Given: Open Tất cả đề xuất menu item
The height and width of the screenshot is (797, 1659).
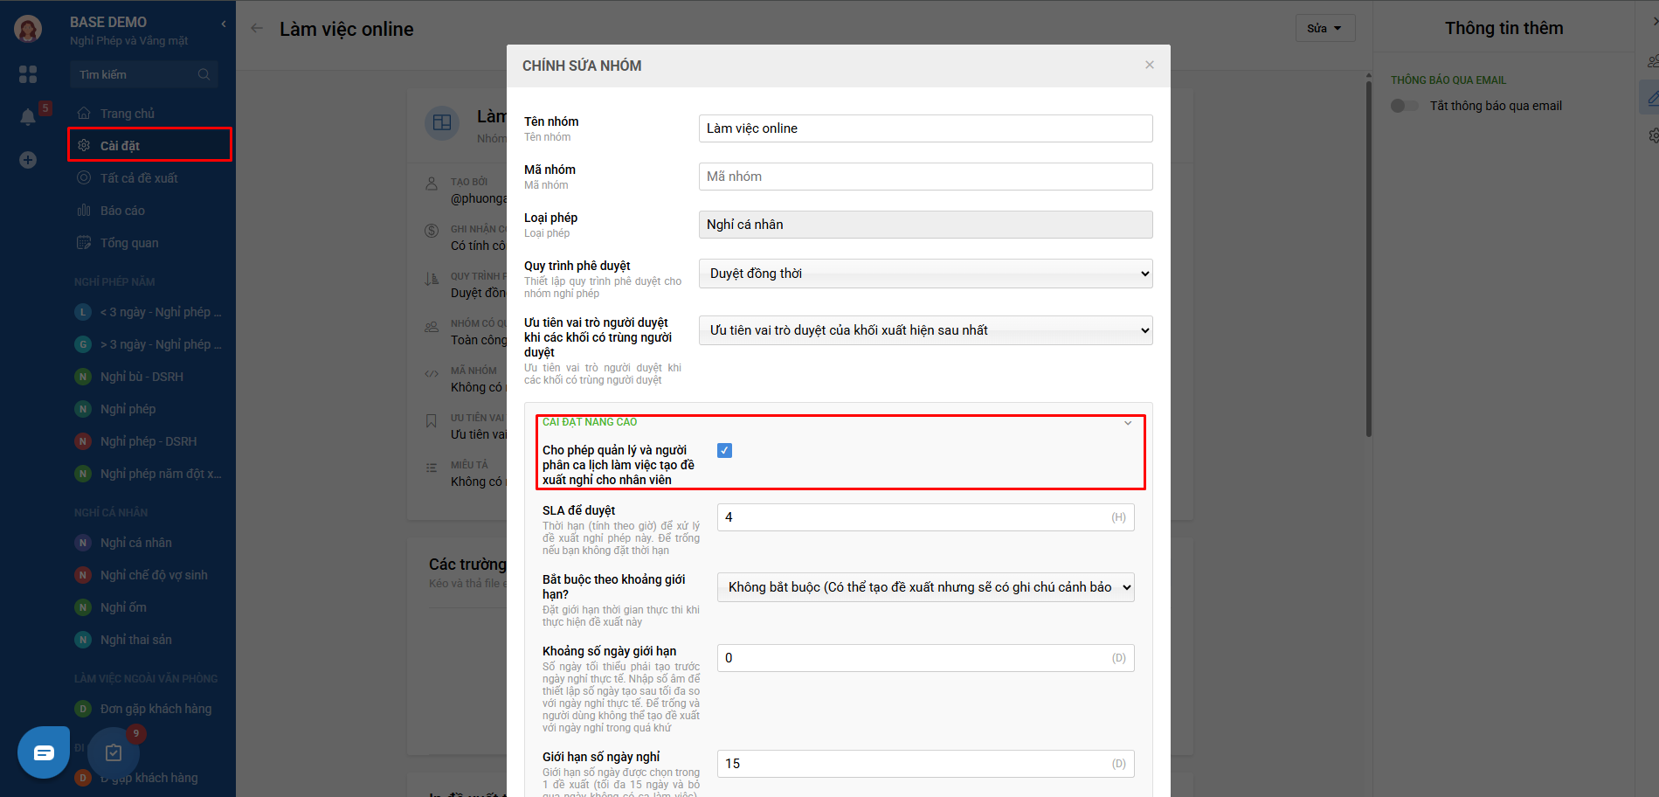Looking at the screenshot, I should point(139,177).
